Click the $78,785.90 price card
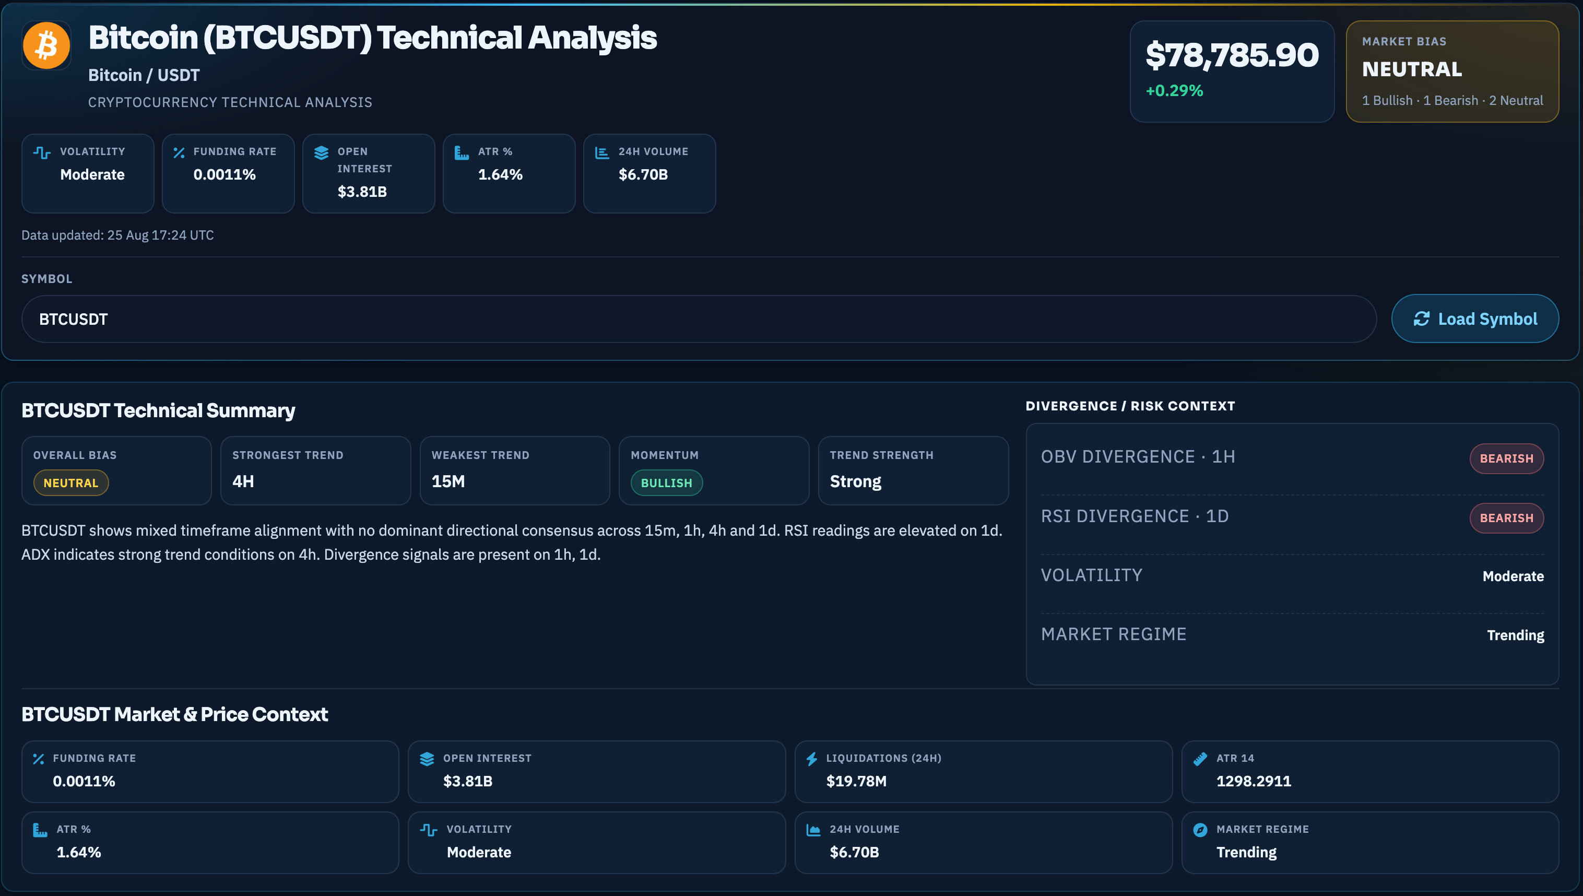This screenshot has width=1583, height=896. (1232, 72)
